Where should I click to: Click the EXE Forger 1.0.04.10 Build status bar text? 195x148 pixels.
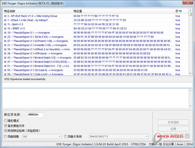[101, 144]
